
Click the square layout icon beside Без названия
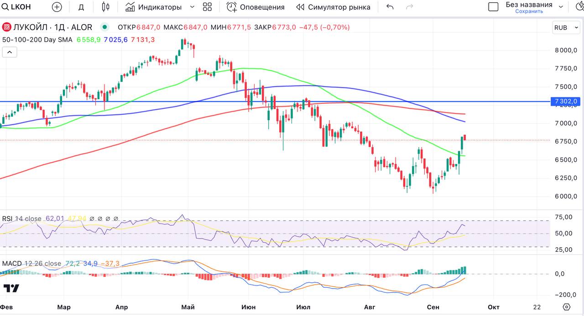(x=493, y=7)
